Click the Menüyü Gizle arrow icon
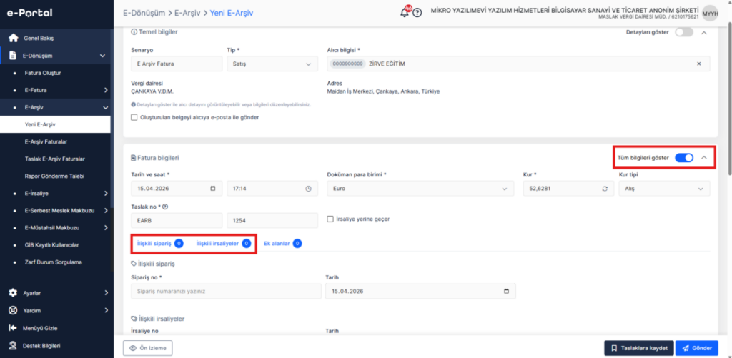The height and width of the screenshot is (358, 732). pyautogui.click(x=14, y=328)
